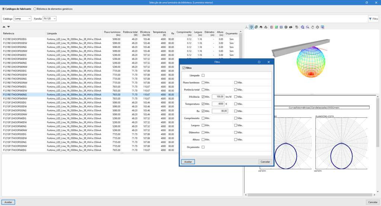Select Biblioteca de elementos genéricos radio option
The image size is (381, 206).
[35, 9]
